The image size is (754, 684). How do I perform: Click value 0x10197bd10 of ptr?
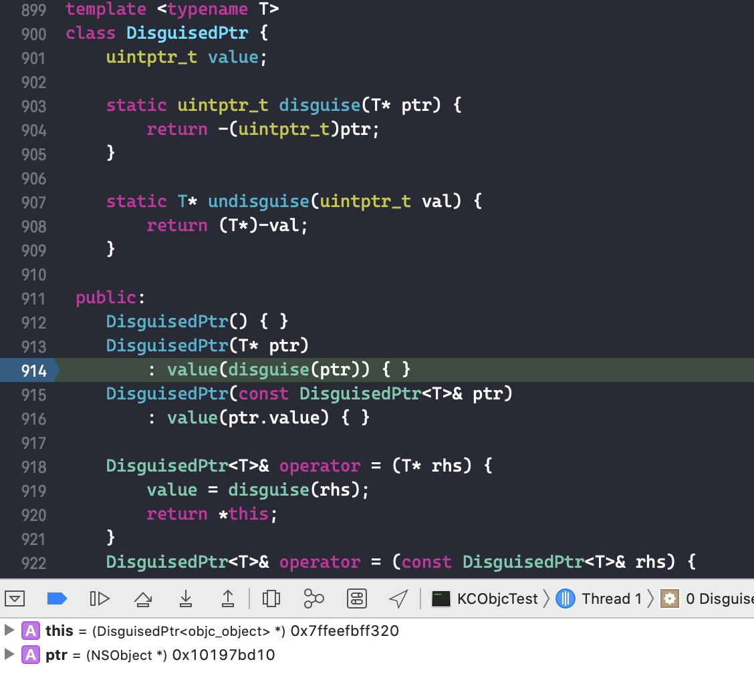pyautogui.click(x=224, y=654)
